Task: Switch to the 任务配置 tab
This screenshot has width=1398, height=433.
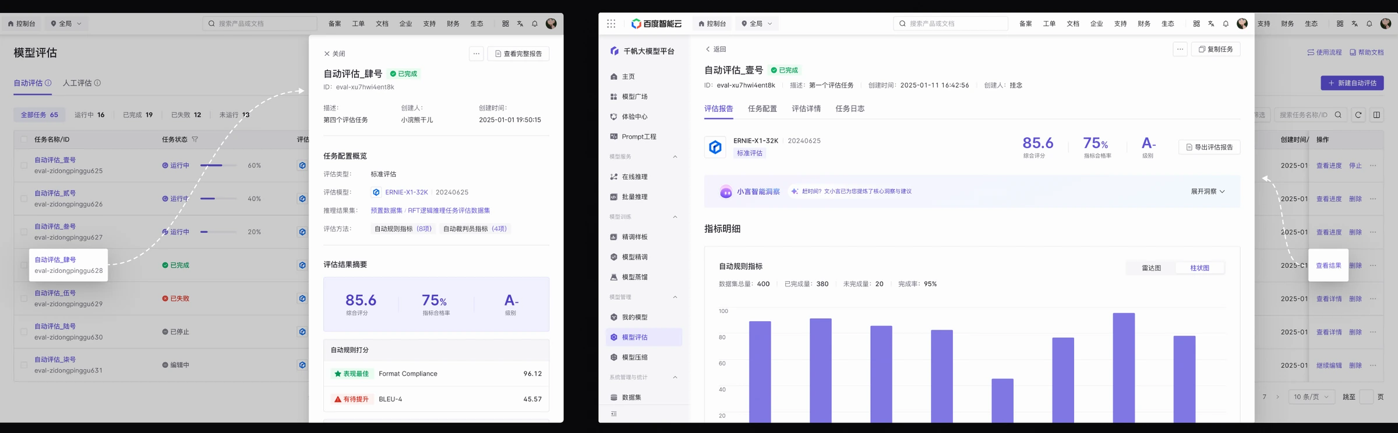Action: pyautogui.click(x=762, y=109)
